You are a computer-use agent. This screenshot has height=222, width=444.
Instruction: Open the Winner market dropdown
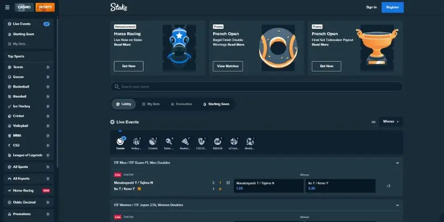(391, 122)
